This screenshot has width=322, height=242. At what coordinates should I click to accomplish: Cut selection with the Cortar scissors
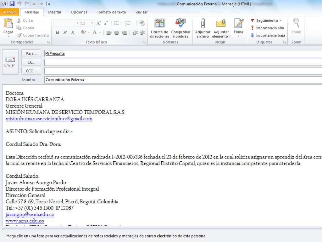point(25,20)
